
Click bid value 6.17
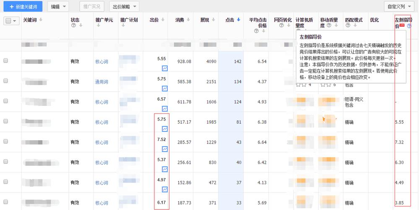pos(161,202)
